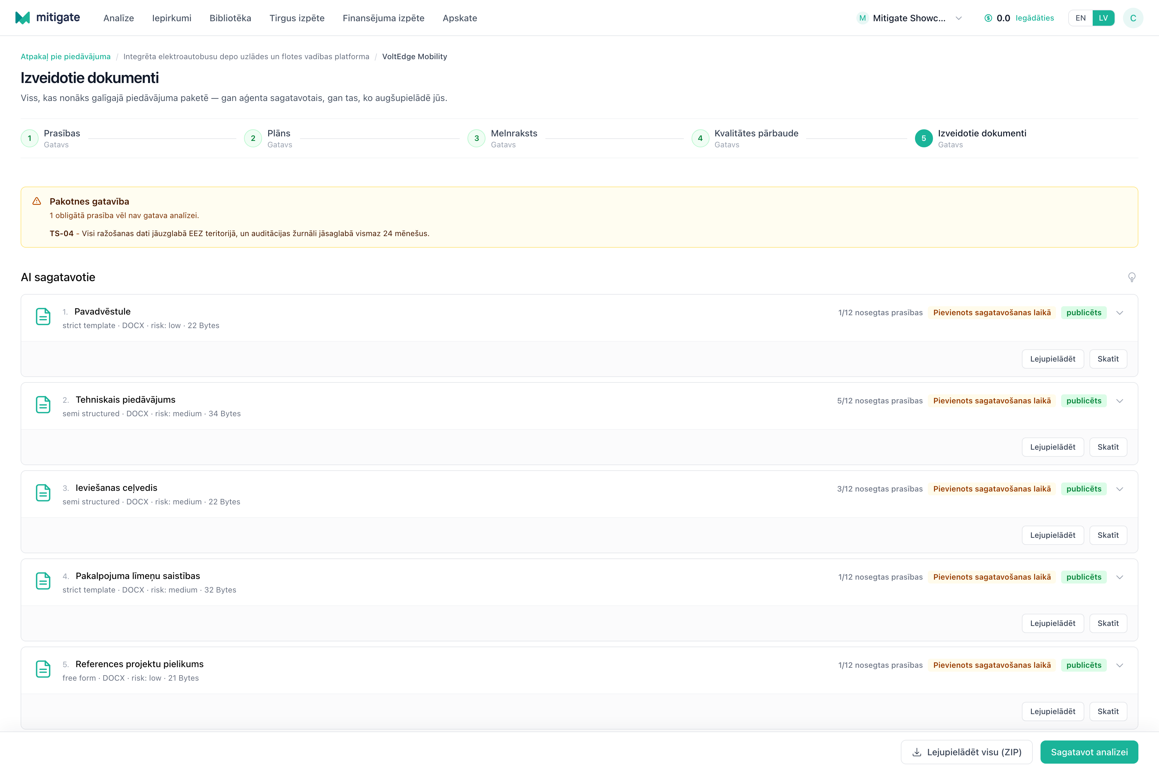Click the mitigate logo icon
1159x772 pixels.
point(23,18)
